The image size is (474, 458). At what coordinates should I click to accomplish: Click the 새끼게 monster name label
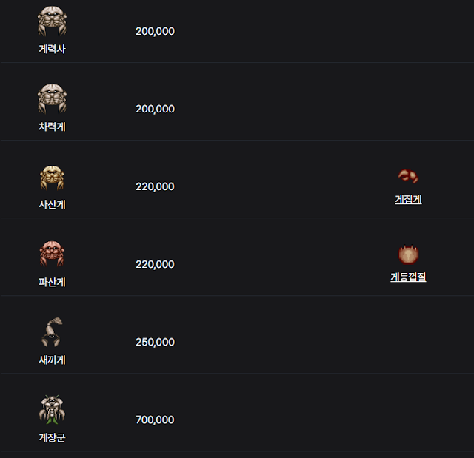click(52, 360)
